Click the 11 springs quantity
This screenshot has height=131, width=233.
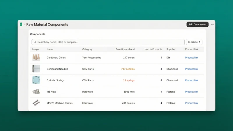tap(129, 80)
